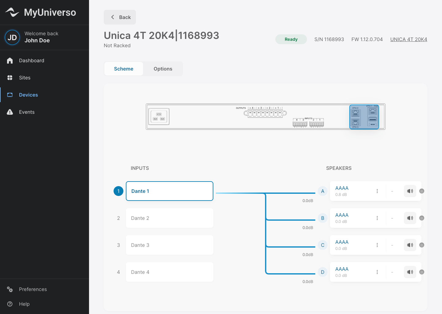Open the UNICA 4T 20K4 link
Viewport: 442px width, 314px height.
(x=409, y=39)
